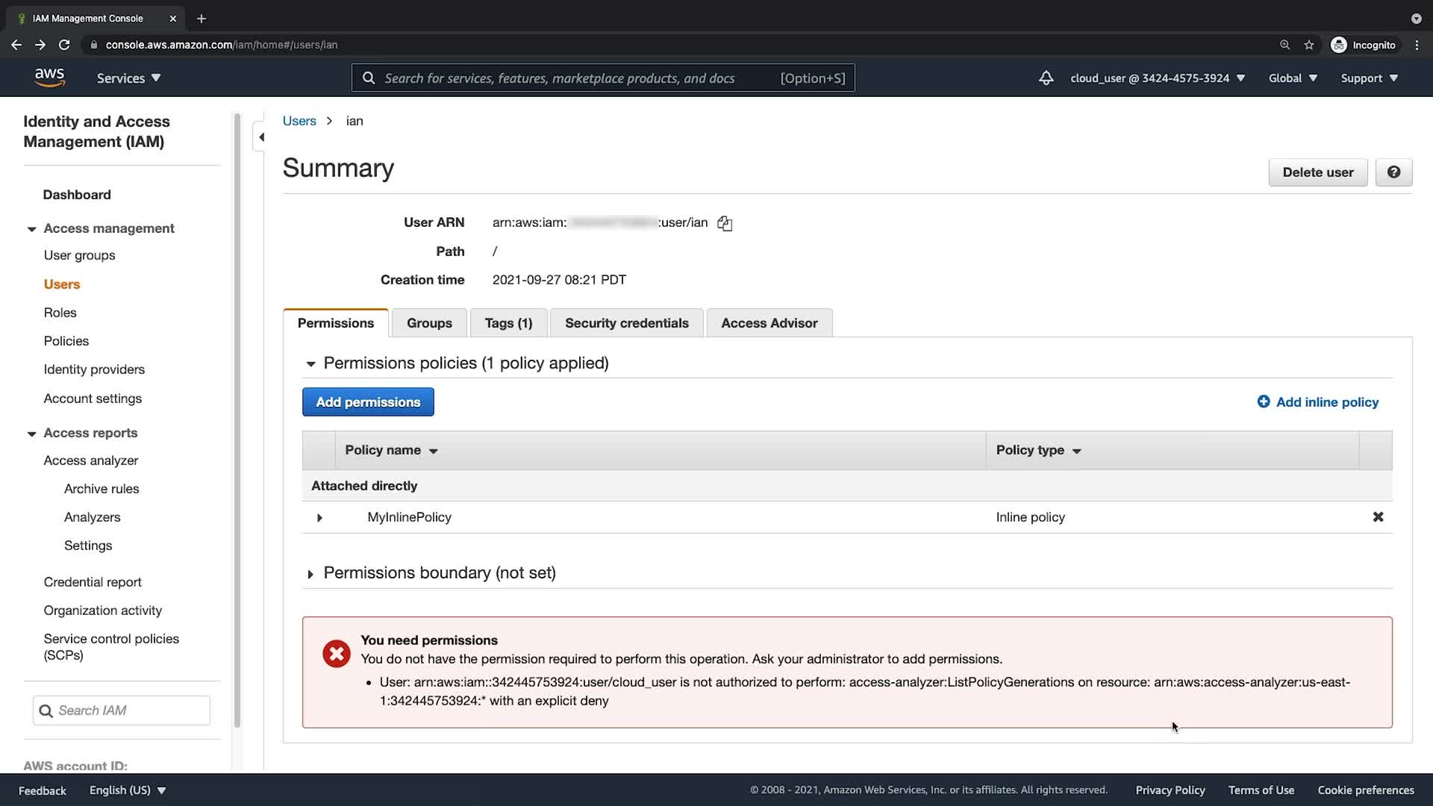Sort by the Policy type column
1433x806 pixels.
point(1038,450)
